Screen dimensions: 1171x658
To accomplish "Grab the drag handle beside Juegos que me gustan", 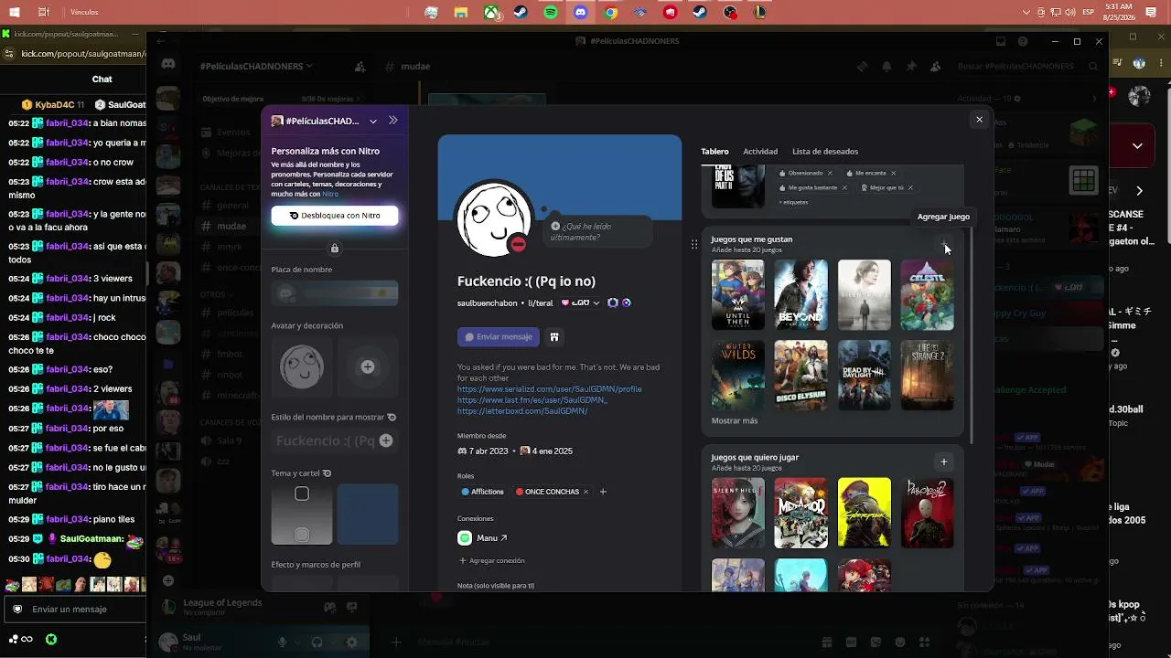I will coord(694,244).
